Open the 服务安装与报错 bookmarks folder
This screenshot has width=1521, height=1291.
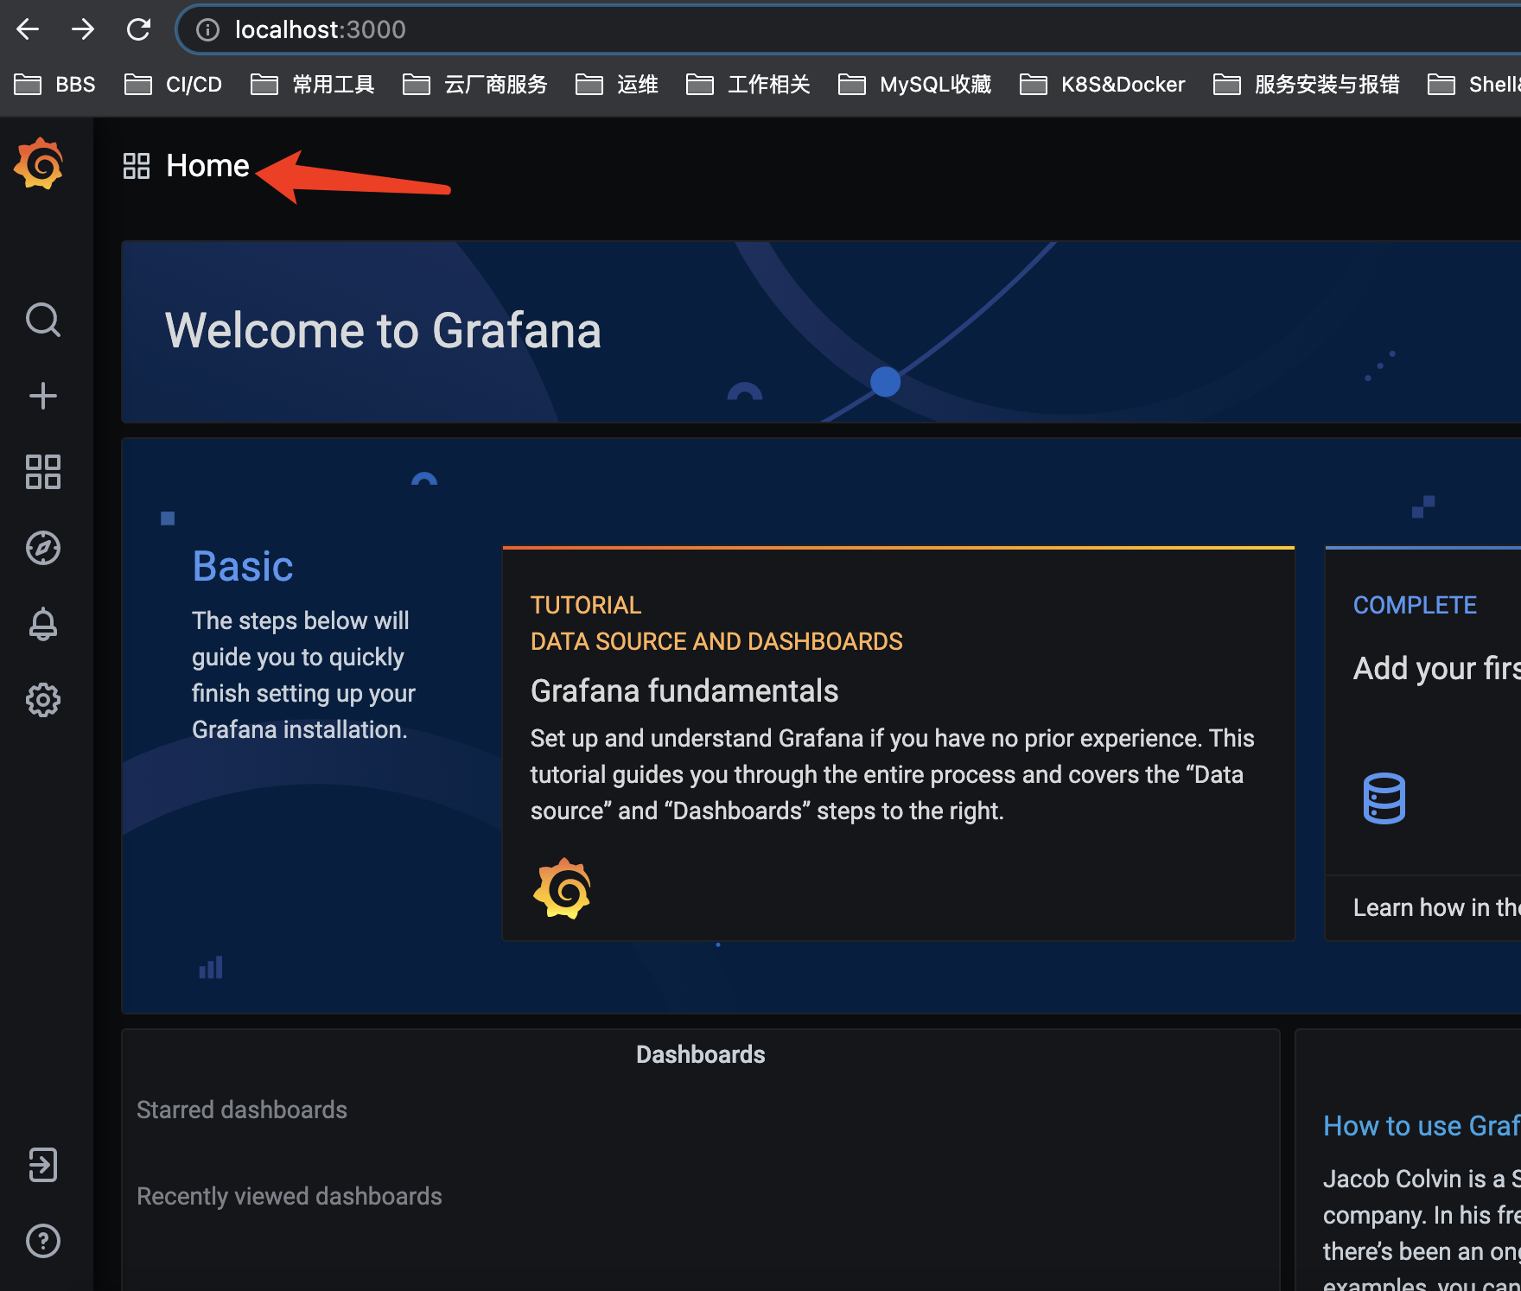point(1307,84)
